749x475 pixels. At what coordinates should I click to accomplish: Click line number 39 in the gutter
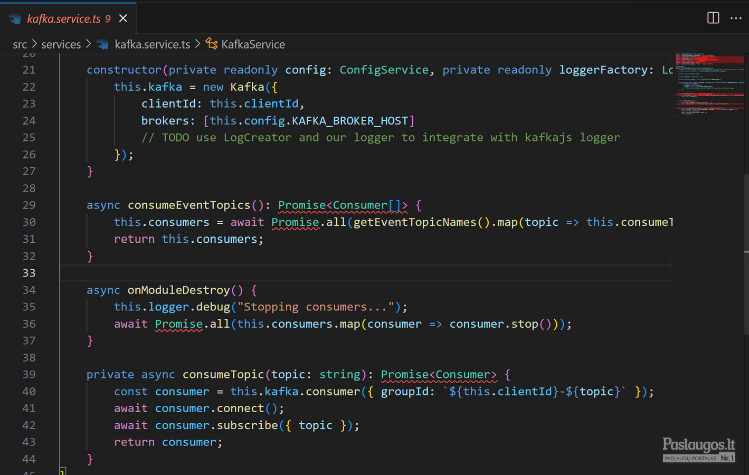point(29,374)
